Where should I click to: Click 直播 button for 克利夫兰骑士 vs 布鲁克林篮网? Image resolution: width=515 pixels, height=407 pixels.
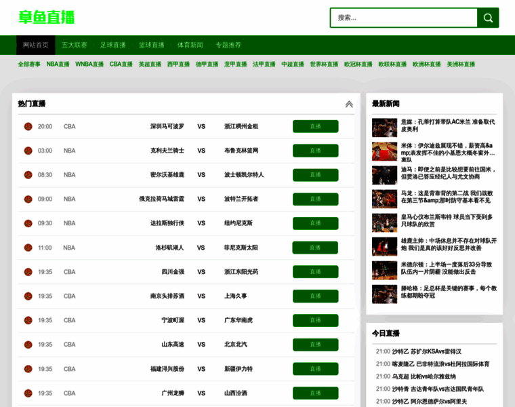point(315,151)
